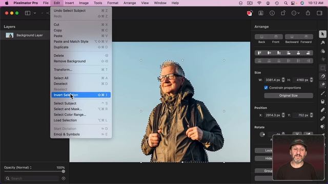The height and width of the screenshot is (184, 328).
Task: Open the Opacity blend mode dropdown
Action: pyautogui.click(x=18, y=168)
